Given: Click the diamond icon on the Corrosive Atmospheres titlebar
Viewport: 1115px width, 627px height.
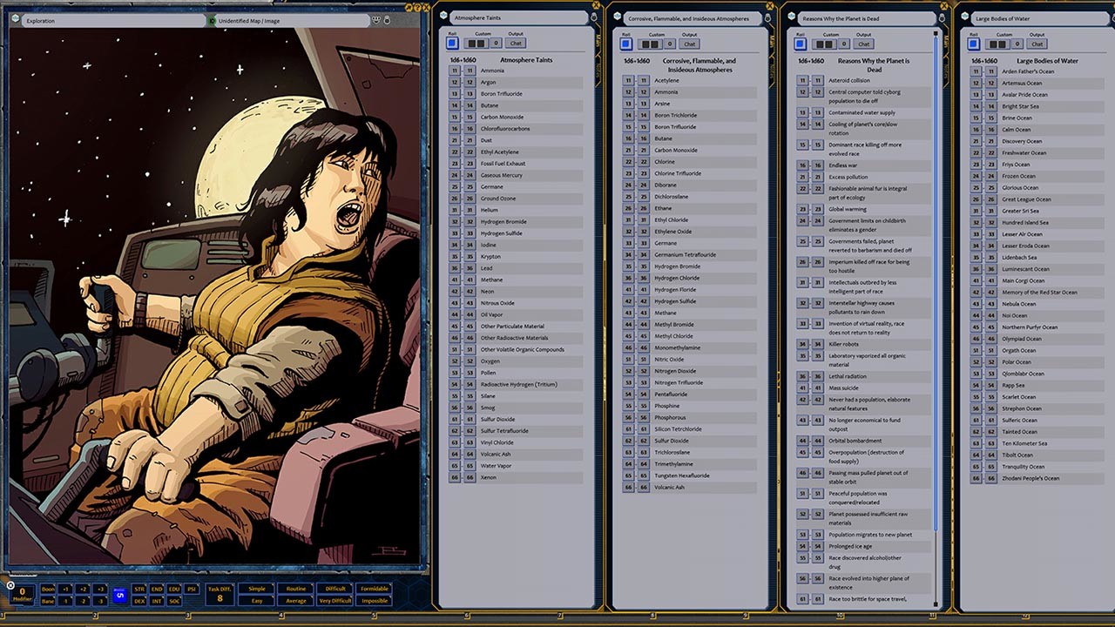Looking at the screenshot, I should click(616, 17).
